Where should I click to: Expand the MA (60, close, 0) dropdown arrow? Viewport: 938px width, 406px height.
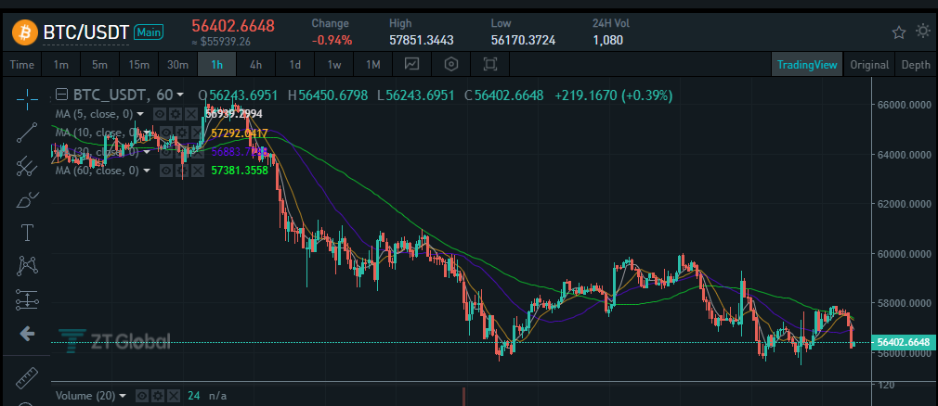pos(146,171)
